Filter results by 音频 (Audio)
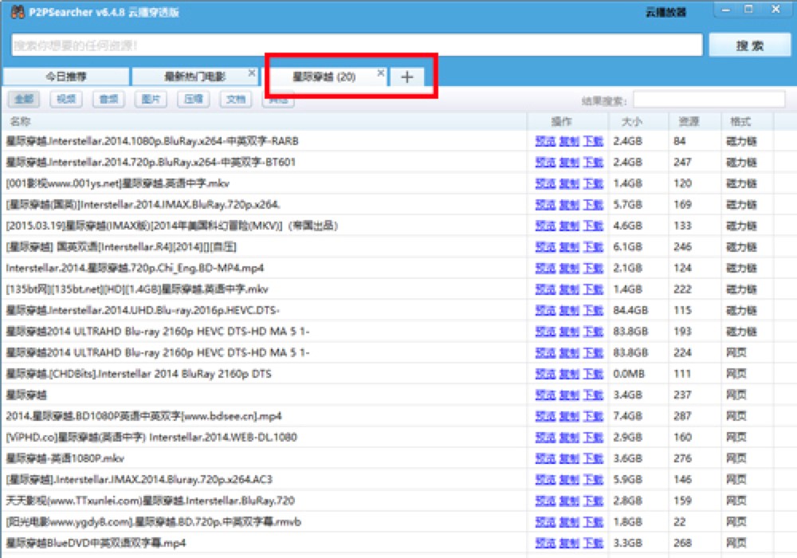Viewport: 797px width, 558px height. click(x=108, y=99)
